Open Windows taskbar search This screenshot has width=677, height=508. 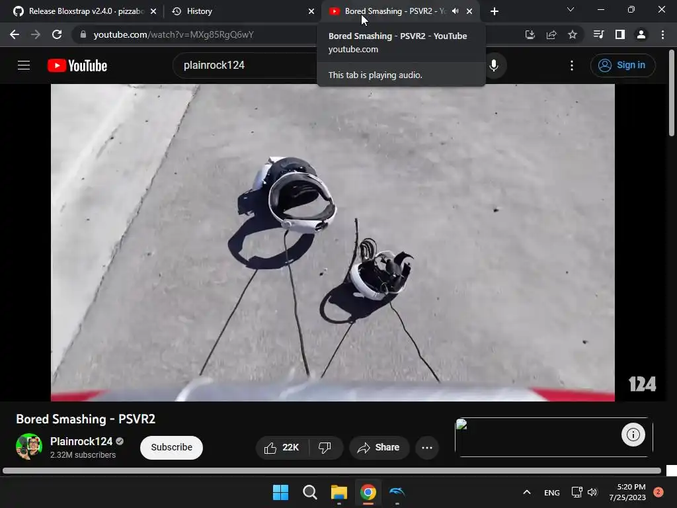(309, 492)
